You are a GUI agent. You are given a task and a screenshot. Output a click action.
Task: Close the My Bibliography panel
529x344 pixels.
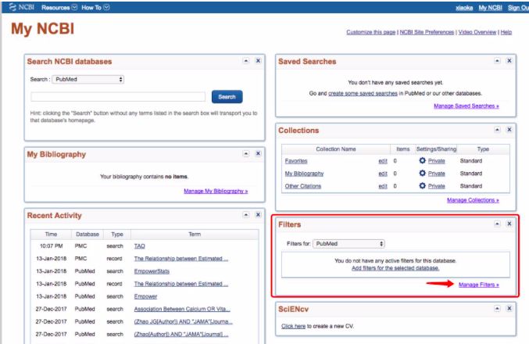click(x=258, y=153)
